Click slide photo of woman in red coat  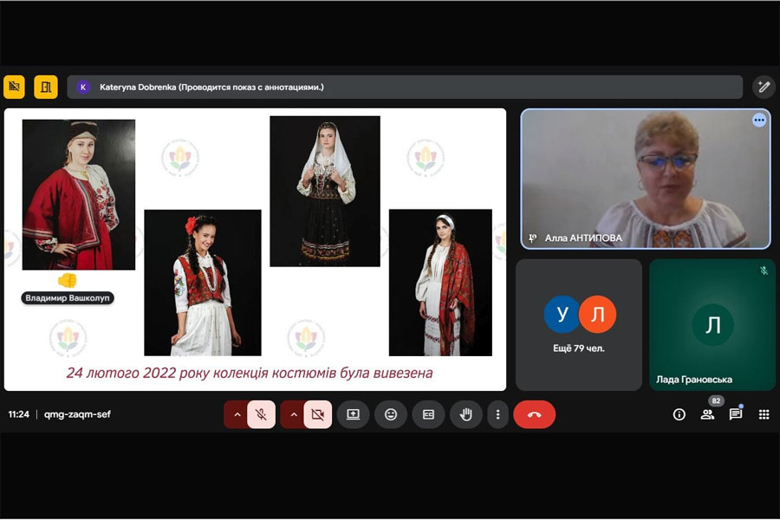(79, 194)
